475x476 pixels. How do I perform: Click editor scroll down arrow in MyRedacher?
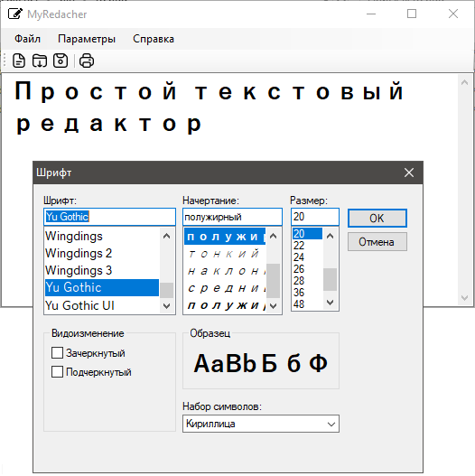point(464,298)
